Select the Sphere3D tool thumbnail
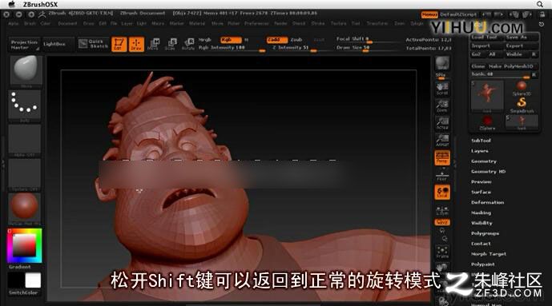 (522, 88)
